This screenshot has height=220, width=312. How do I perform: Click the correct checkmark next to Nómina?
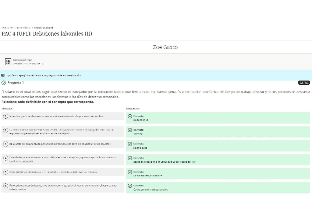(x=130, y=130)
